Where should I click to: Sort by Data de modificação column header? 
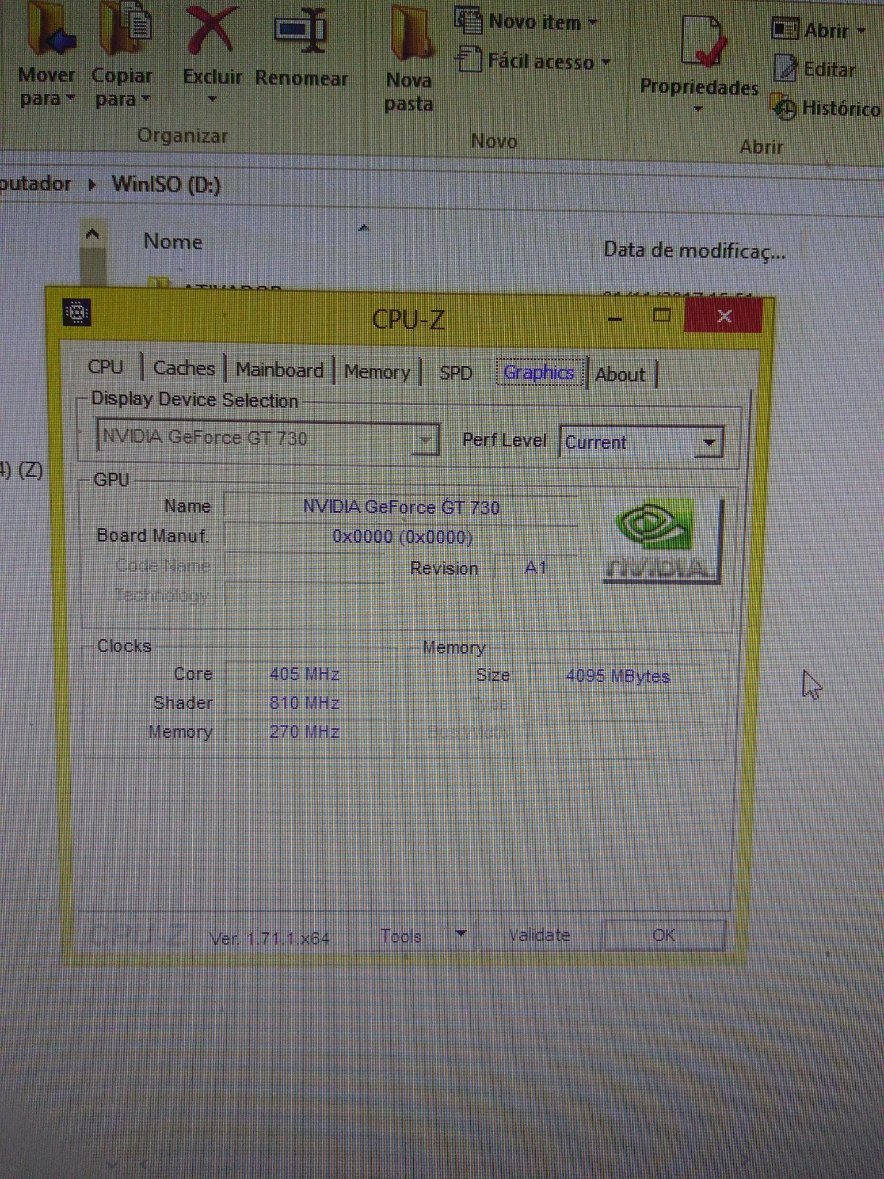tap(694, 251)
